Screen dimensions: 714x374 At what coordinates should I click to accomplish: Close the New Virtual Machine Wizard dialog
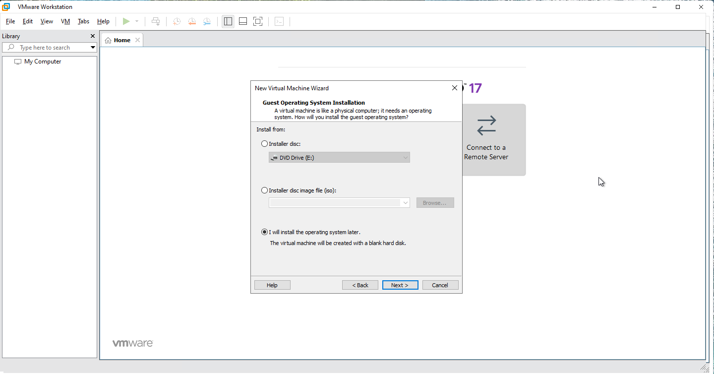pyautogui.click(x=454, y=88)
